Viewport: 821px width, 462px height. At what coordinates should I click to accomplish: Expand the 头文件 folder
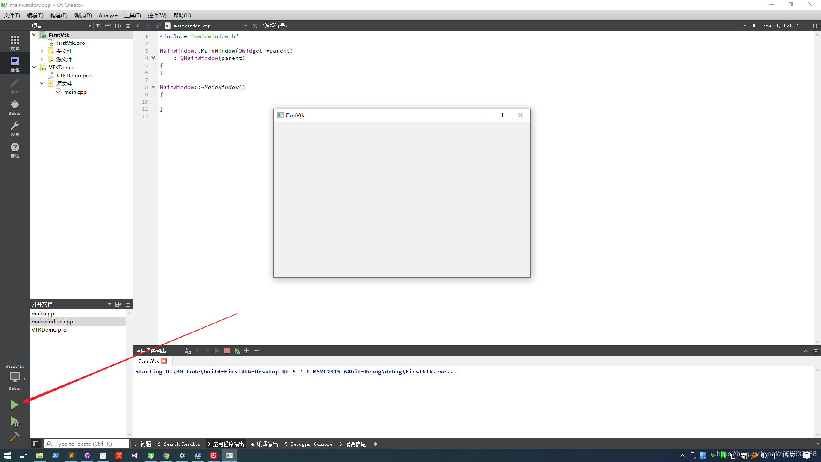point(42,51)
